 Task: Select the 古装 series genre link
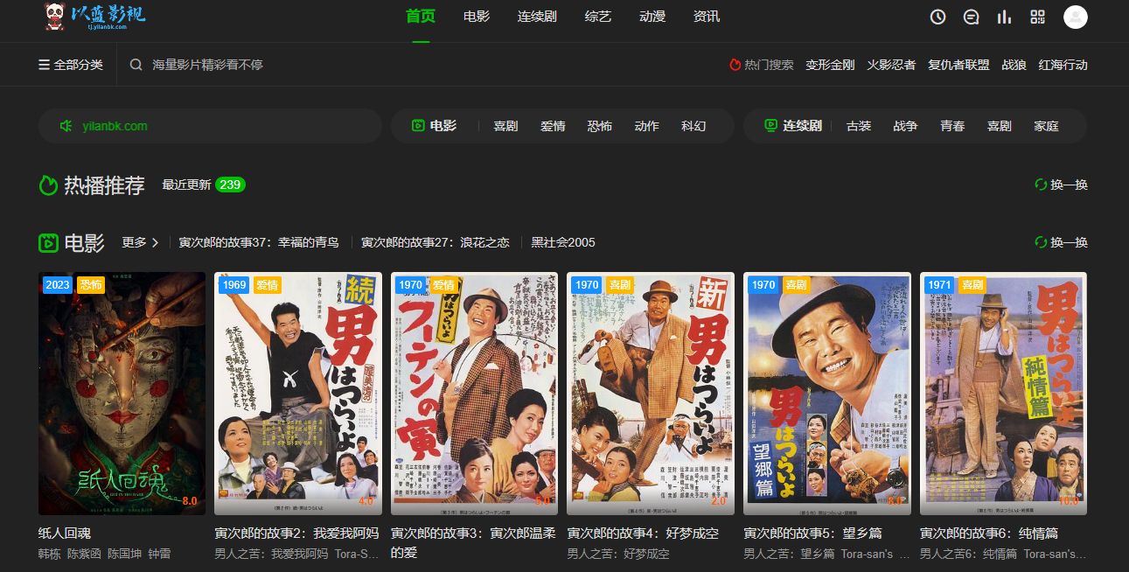(x=859, y=126)
